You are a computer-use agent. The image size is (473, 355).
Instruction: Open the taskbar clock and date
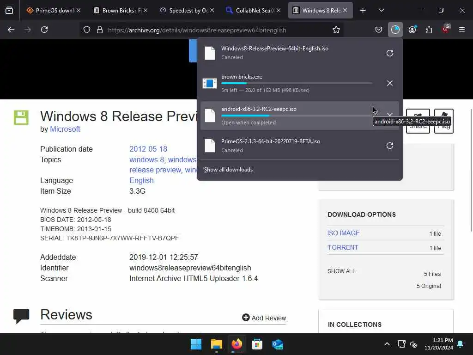[x=439, y=344]
